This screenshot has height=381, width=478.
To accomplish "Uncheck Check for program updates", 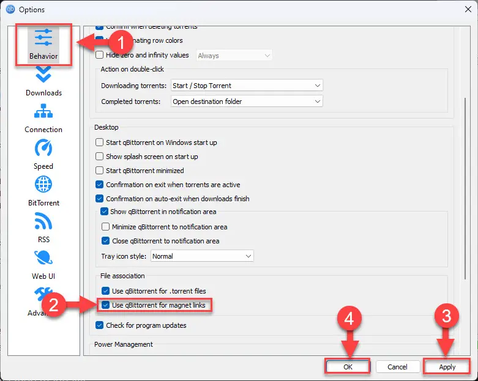I will pos(99,325).
